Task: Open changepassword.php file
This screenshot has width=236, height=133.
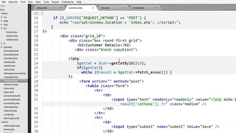Action: 15,73
